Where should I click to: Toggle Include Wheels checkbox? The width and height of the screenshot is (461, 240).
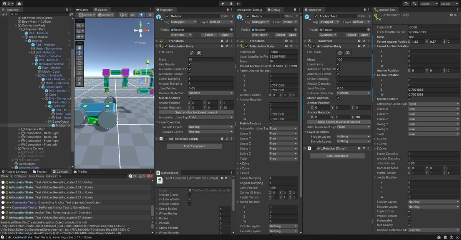tap(190, 199)
